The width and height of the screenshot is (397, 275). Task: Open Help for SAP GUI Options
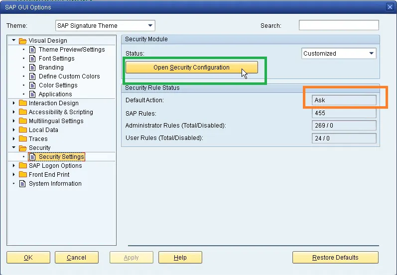[x=180, y=257]
